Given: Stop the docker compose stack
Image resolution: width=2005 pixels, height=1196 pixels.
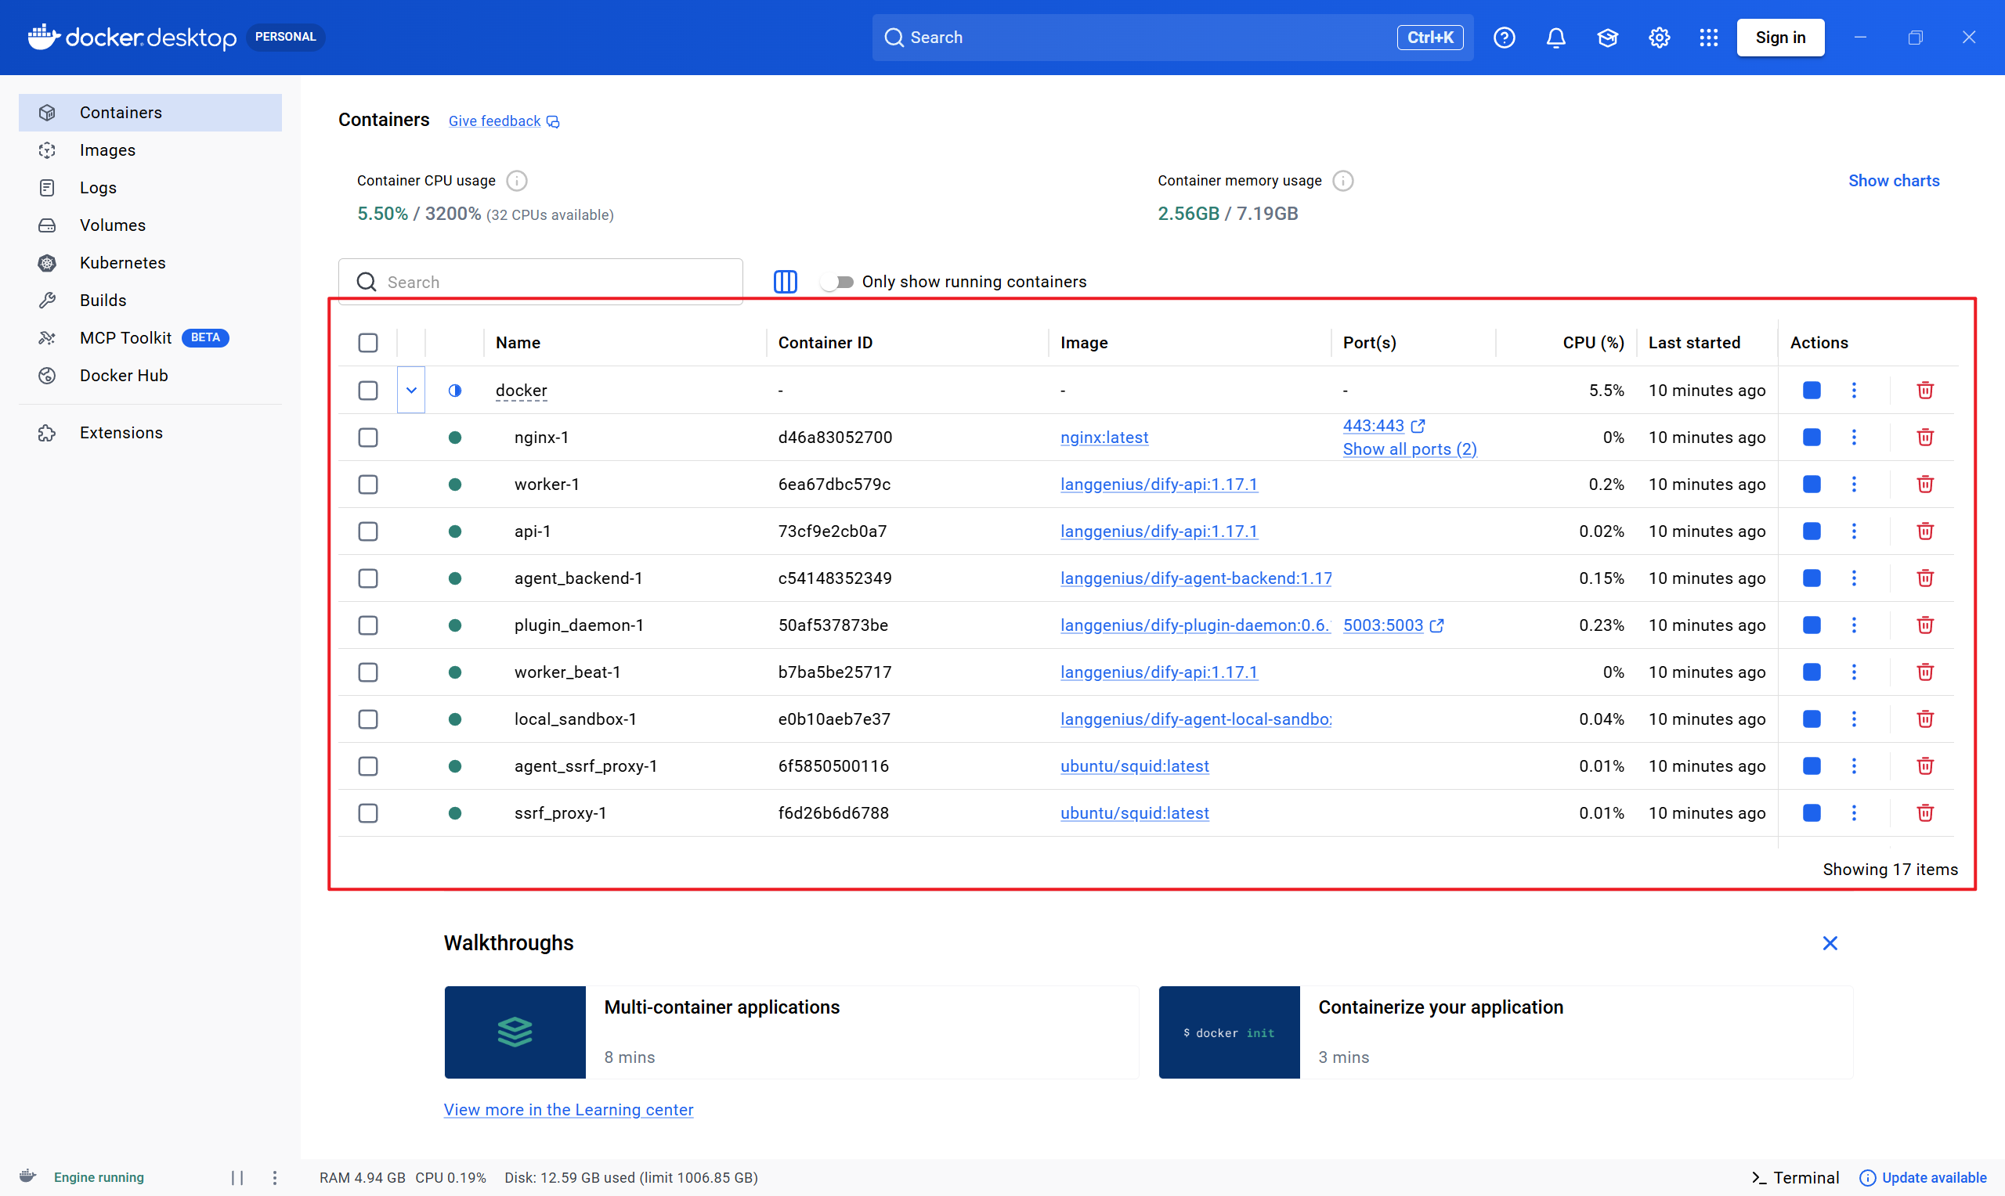Looking at the screenshot, I should (x=1811, y=390).
